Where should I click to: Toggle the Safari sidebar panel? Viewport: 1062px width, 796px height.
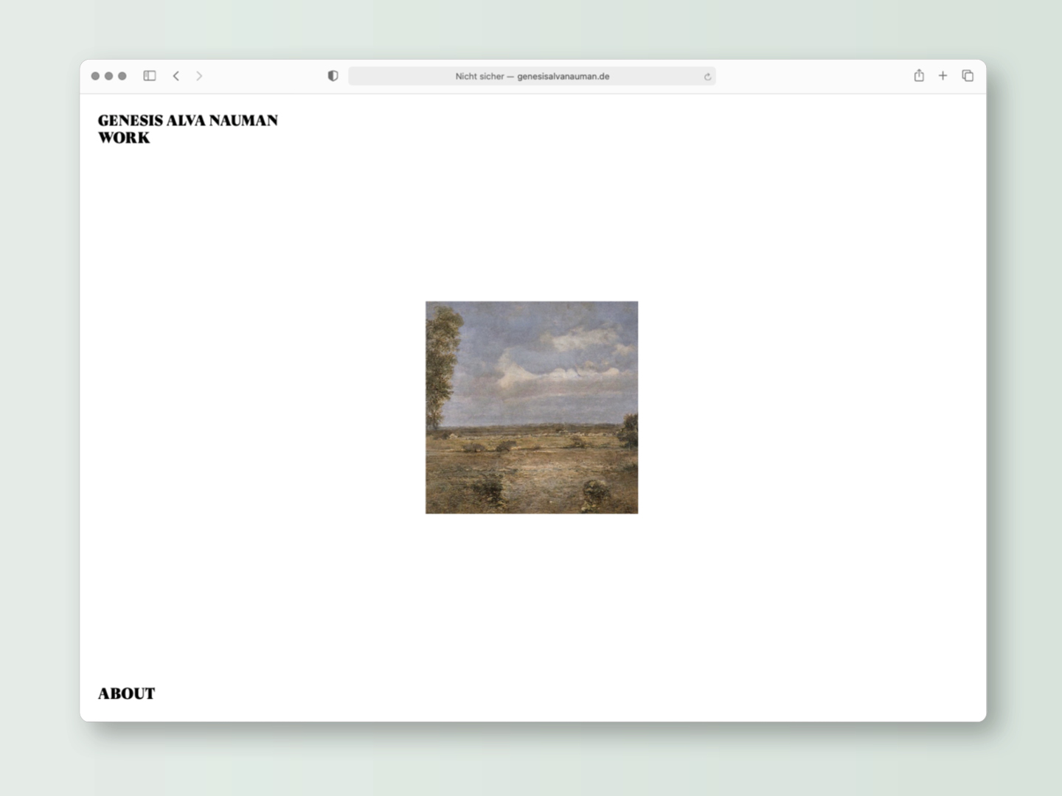pos(150,76)
